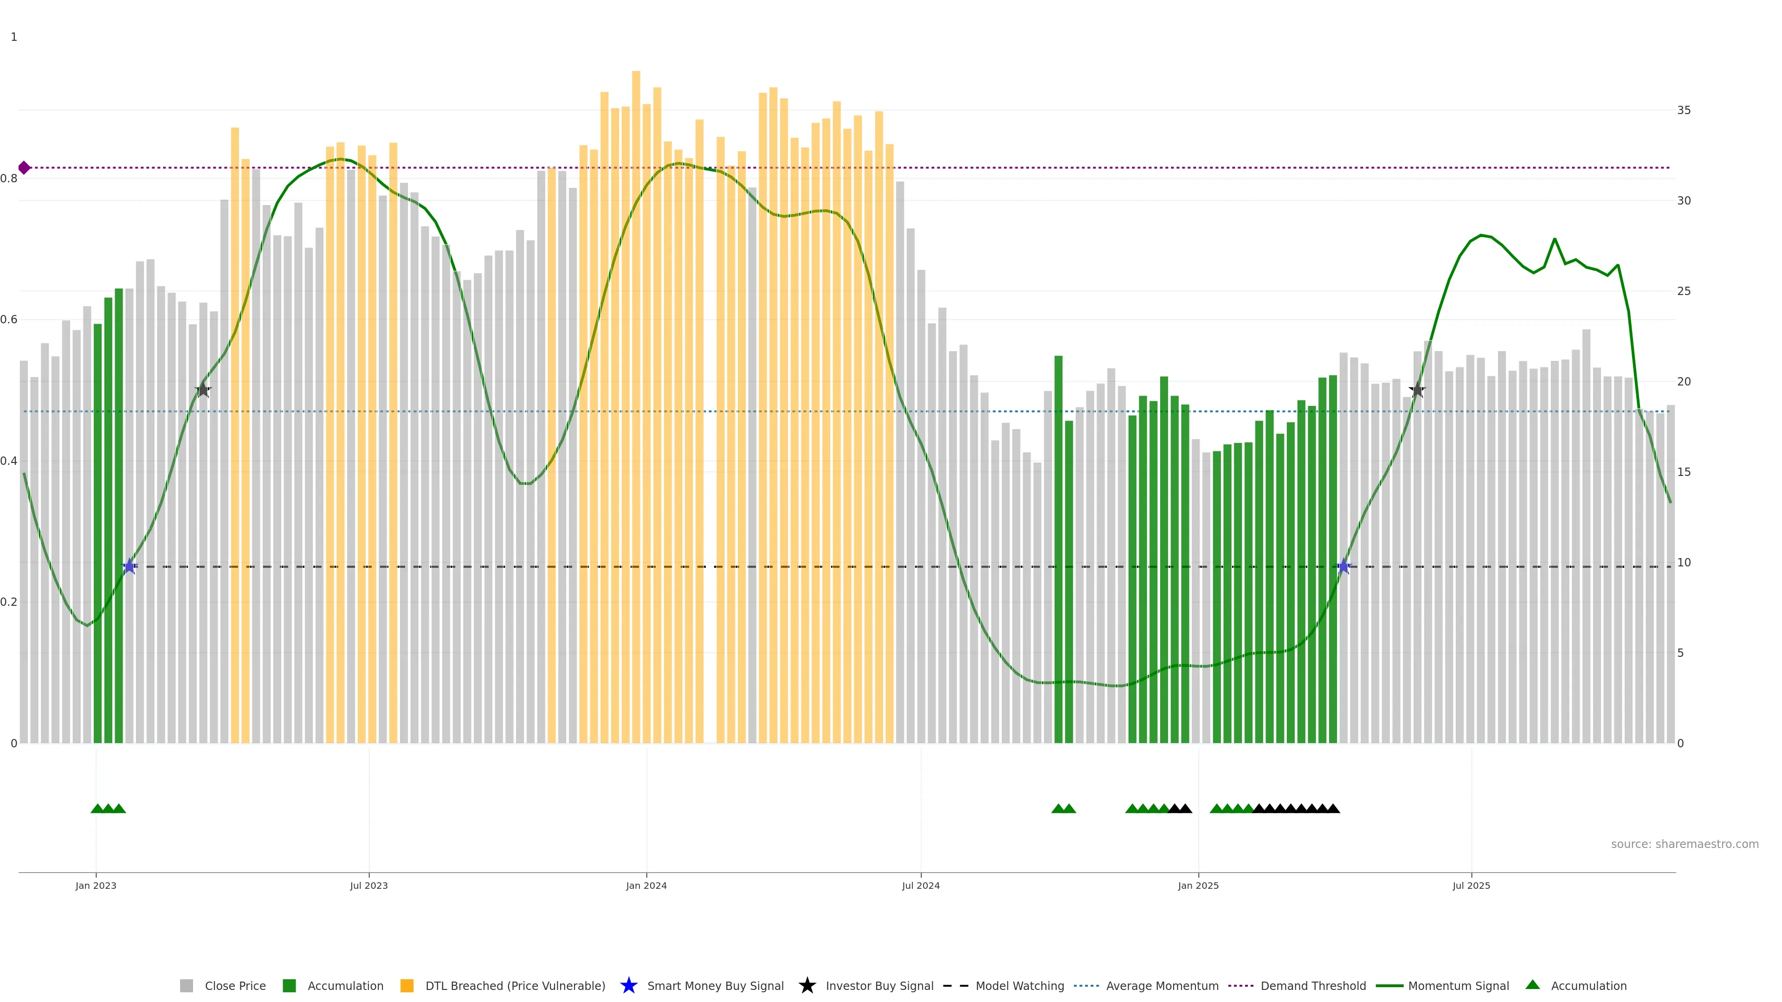The height and width of the screenshot is (1002, 1782).
Task: Click the Jan 2024 axis tick label
Action: point(646,885)
